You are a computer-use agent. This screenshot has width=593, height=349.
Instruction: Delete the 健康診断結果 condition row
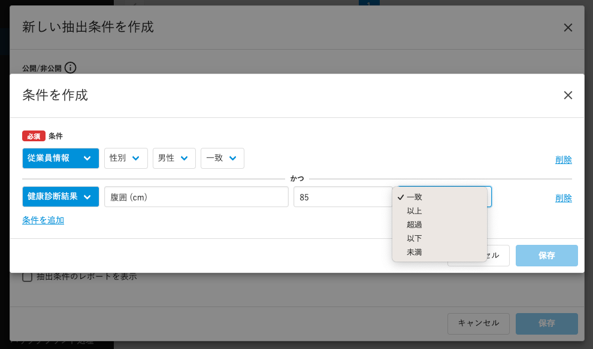pos(563,198)
